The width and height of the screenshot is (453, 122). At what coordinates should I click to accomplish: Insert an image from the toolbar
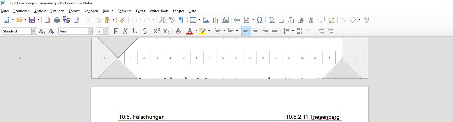tap(206, 20)
